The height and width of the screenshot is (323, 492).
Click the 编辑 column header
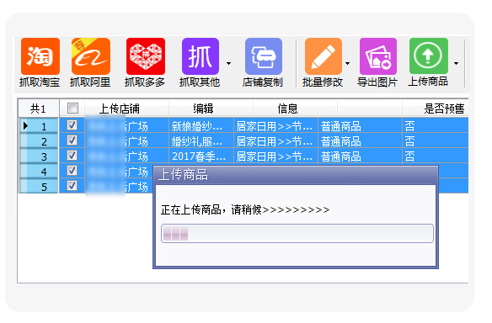tap(211, 108)
